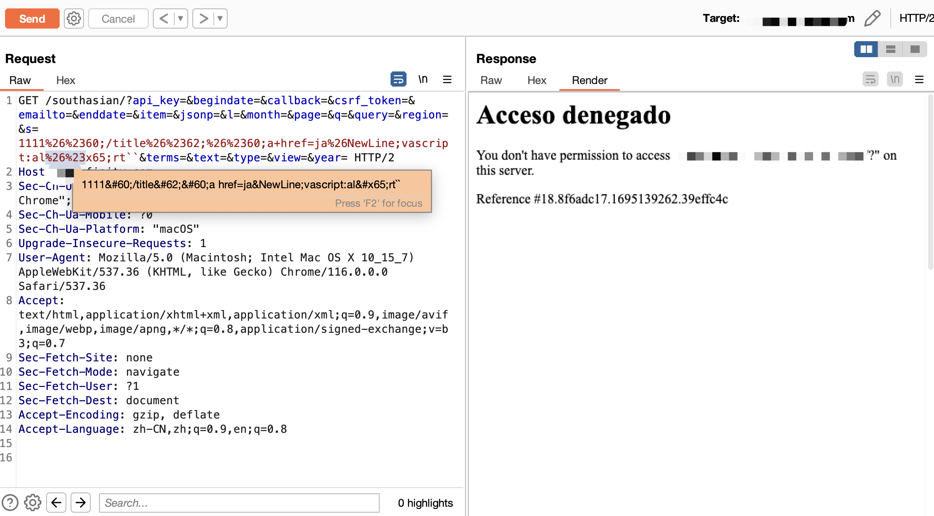Toggle word wrap in the request editor

coord(398,79)
